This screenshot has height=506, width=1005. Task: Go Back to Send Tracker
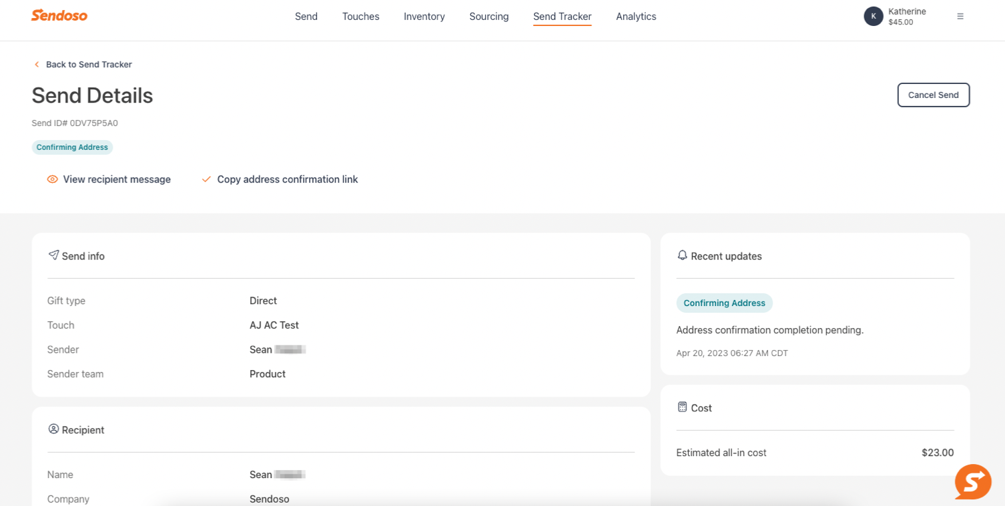[89, 65]
